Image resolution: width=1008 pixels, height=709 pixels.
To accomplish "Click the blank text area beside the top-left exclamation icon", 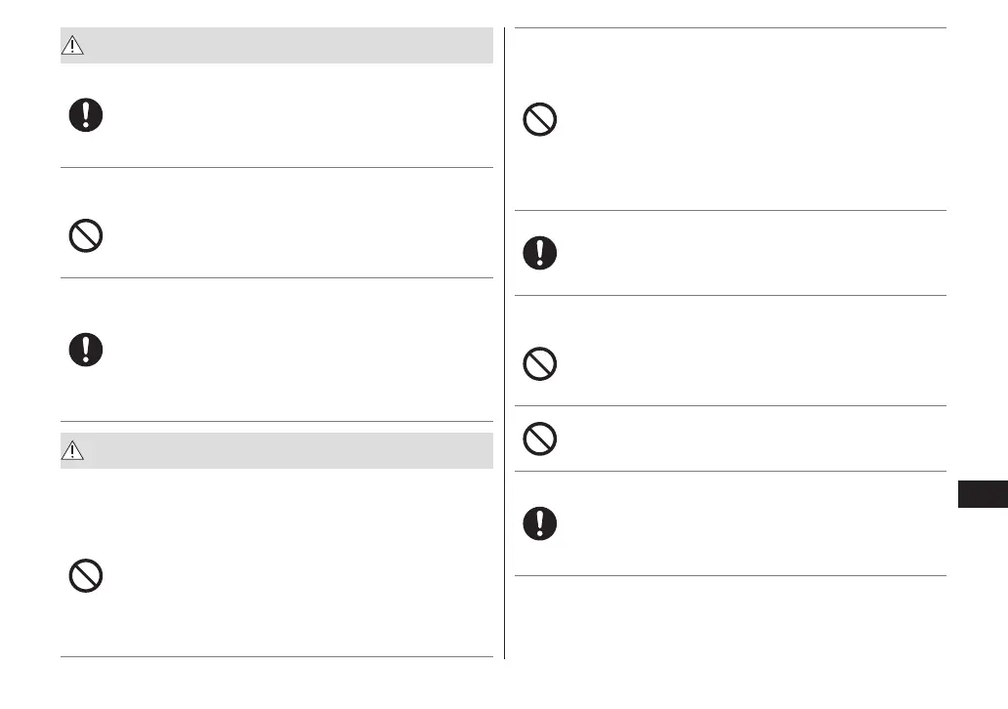I will [x=293, y=115].
